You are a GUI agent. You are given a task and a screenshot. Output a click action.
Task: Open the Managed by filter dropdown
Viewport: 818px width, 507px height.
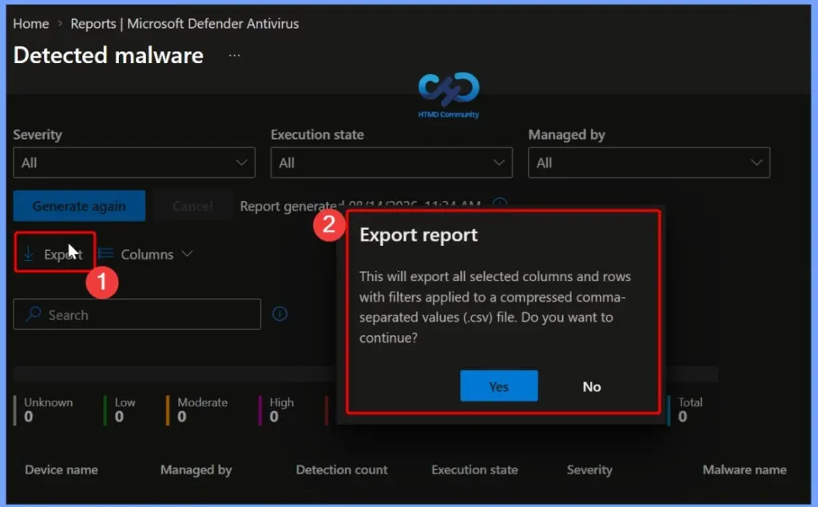[x=649, y=163]
